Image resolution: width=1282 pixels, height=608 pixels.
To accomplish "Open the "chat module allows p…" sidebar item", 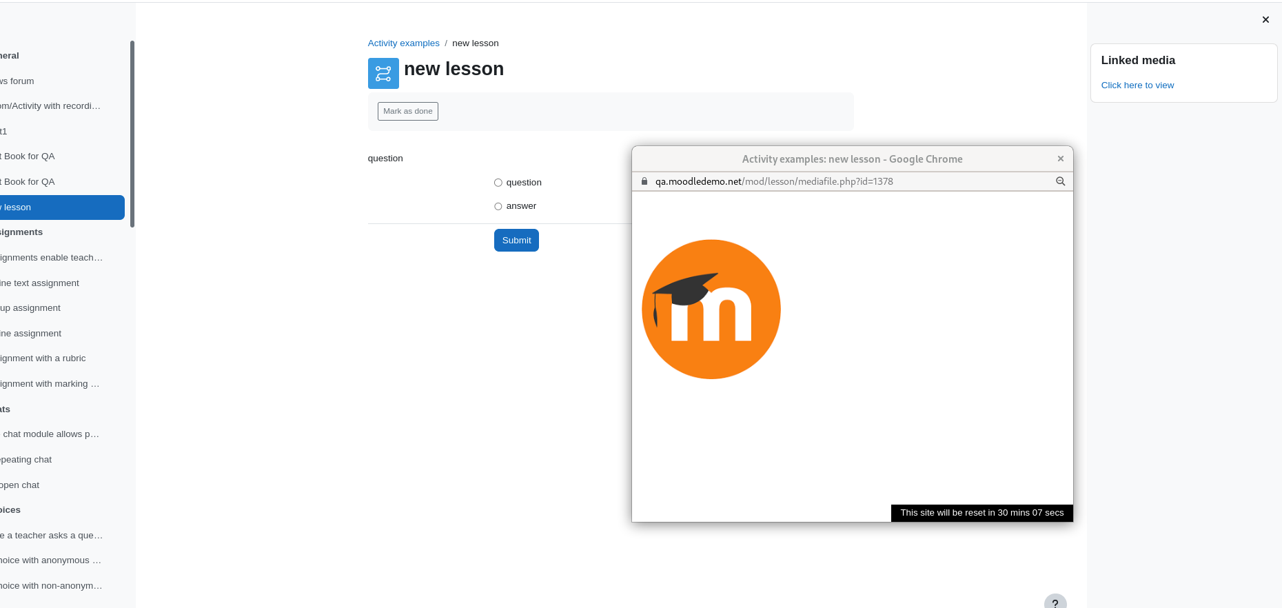I will point(50,434).
